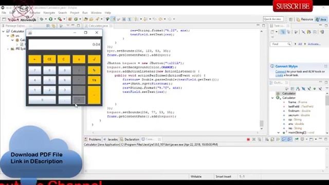The image size is (329, 185).
Task: Click the calculator display showing 0.04
Action: (65, 45)
